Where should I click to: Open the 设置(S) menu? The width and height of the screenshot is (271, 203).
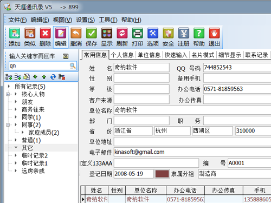tap(85, 20)
